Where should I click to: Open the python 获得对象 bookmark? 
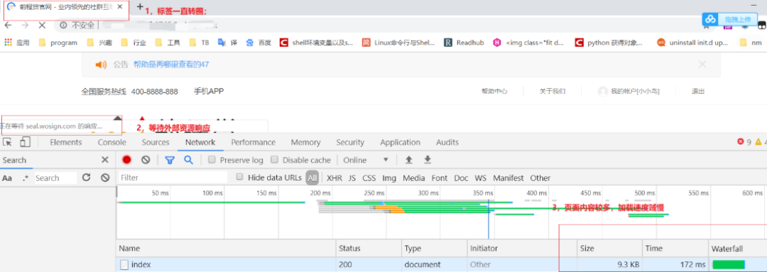coord(609,43)
